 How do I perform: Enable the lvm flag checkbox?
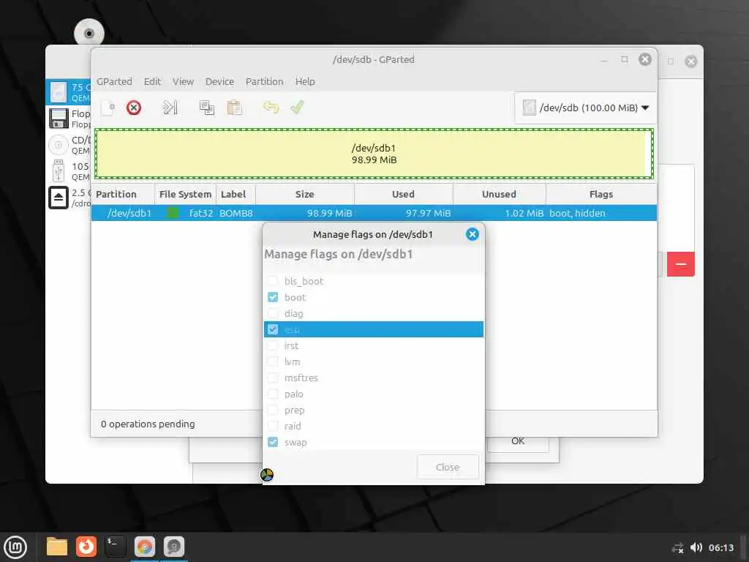[x=273, y=361]
